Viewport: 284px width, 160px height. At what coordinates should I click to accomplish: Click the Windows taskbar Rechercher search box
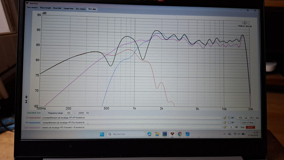click(x=126, y=134)
